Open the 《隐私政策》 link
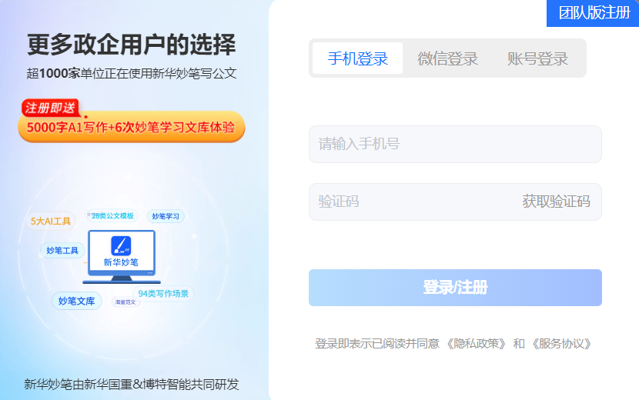 [477, 344]
